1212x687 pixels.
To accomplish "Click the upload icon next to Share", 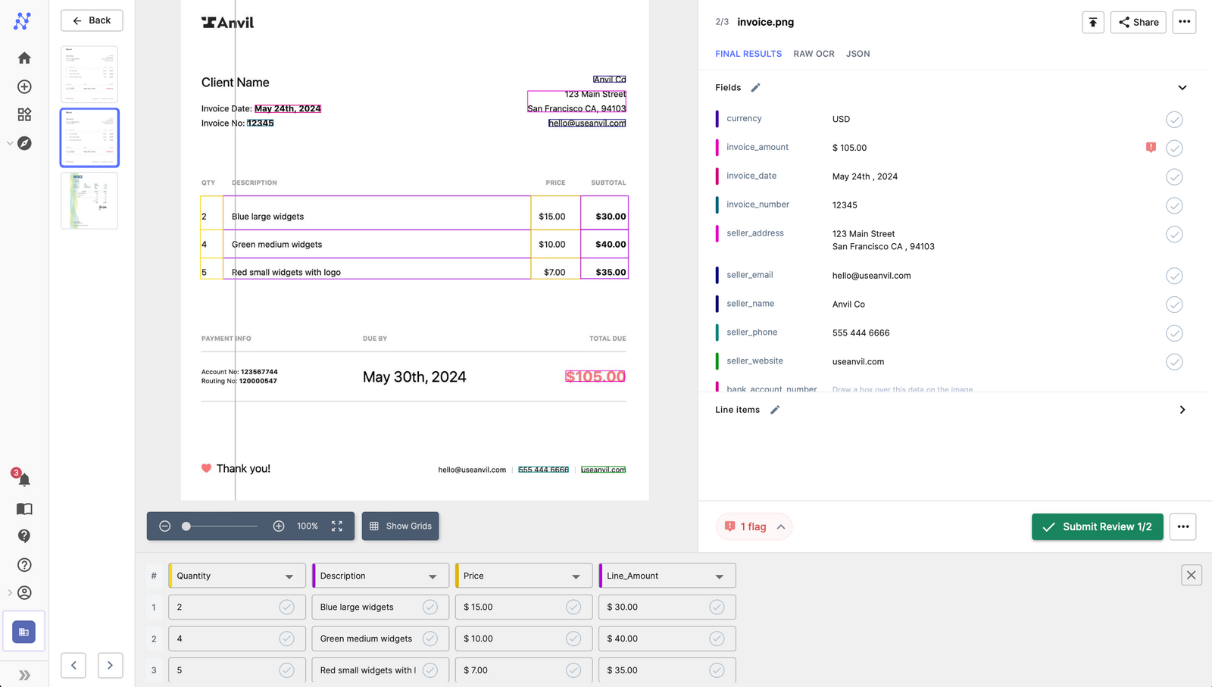I will [x=1092, y=22].
